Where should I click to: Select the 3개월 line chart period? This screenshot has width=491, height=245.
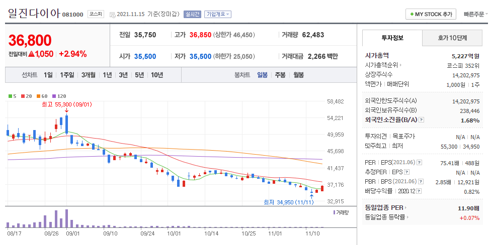pyautogui.click(x=89, y=75)
